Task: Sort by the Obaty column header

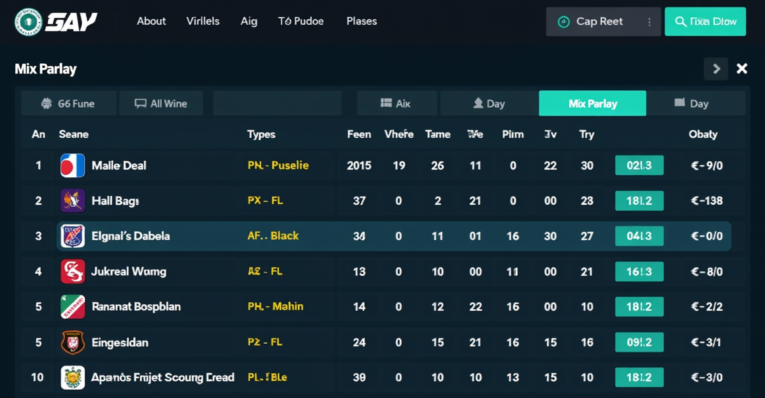Action: point(703,134)
